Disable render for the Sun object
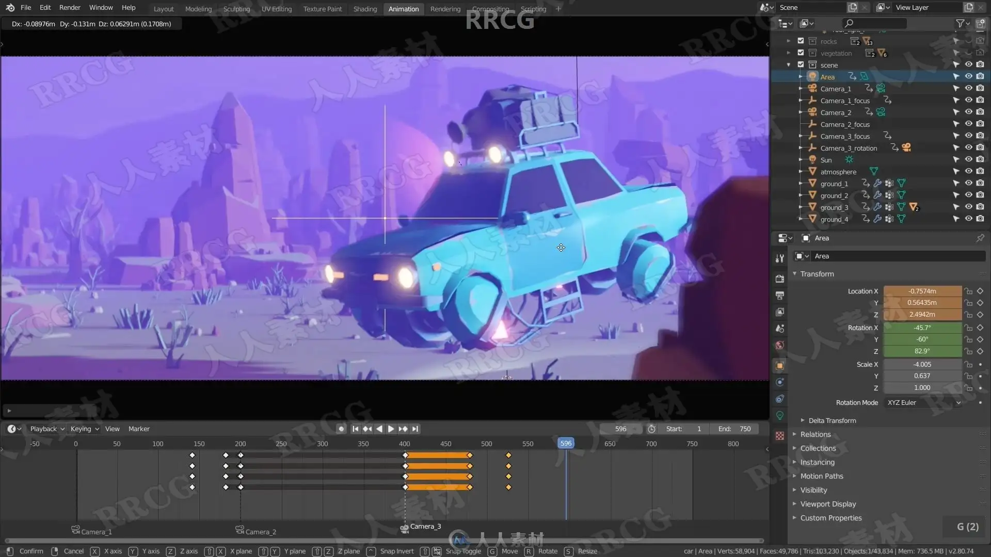Image resolution: width=991 pixels, height=557 pixels. [980, 160]
